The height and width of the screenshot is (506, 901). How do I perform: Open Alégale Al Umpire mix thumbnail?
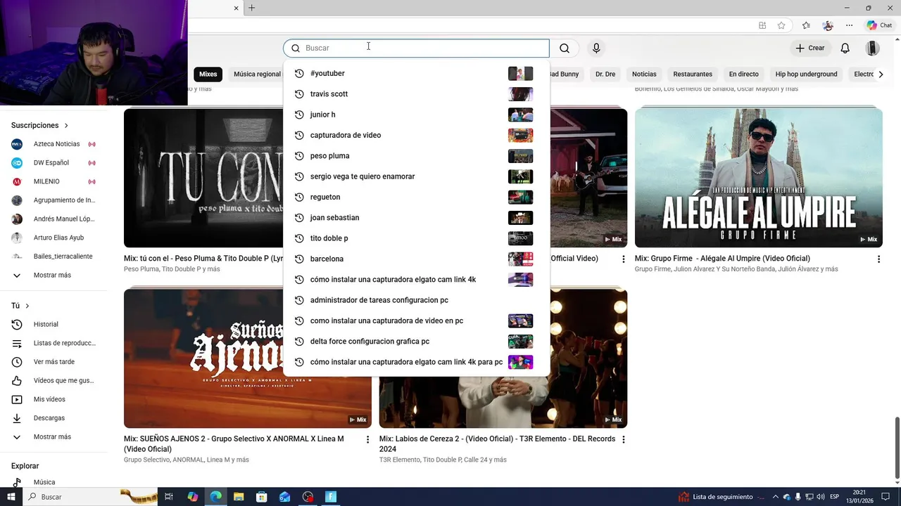click(758, 178)
